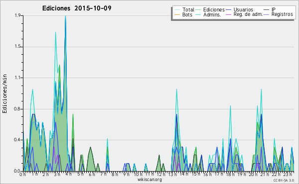
Task: Click the y-axis value 0.8
Action: coord(17,109)
